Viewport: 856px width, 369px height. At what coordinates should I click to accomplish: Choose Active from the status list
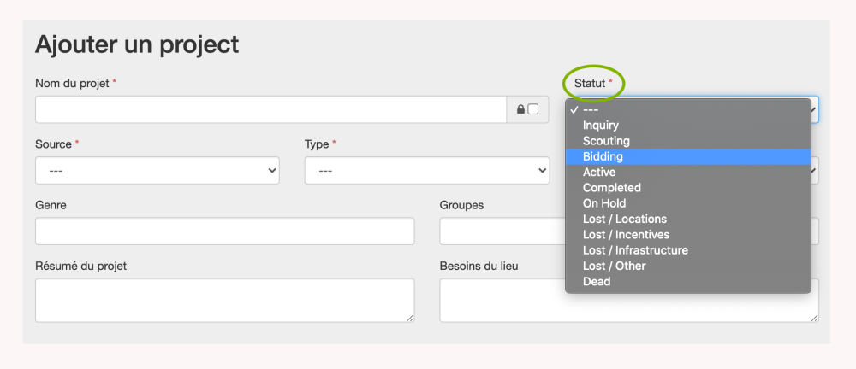pos(599,173)
